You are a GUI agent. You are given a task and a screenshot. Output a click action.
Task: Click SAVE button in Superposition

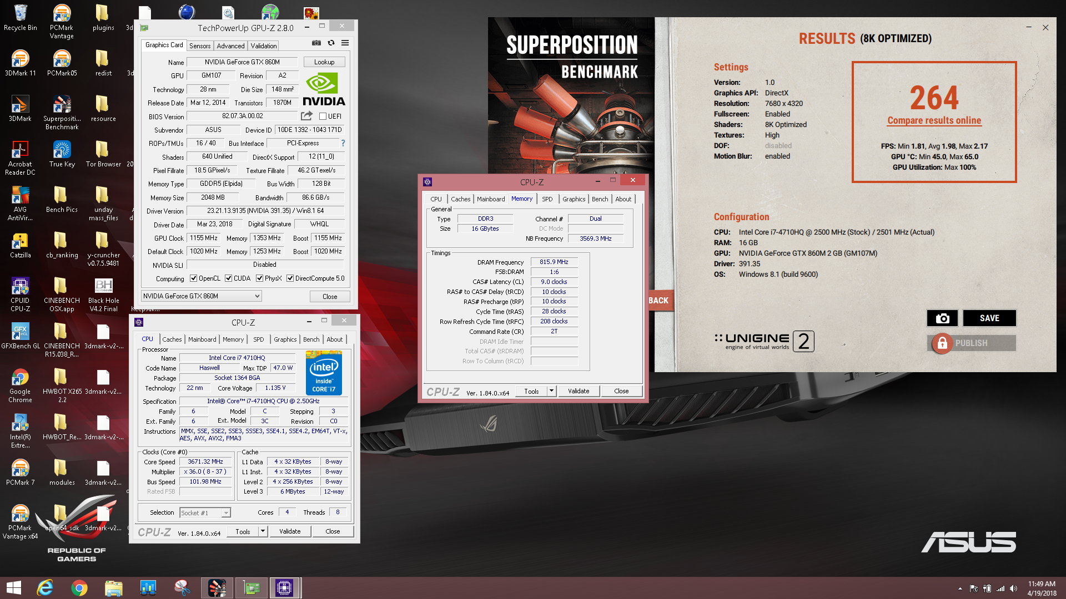pos(989,318)
